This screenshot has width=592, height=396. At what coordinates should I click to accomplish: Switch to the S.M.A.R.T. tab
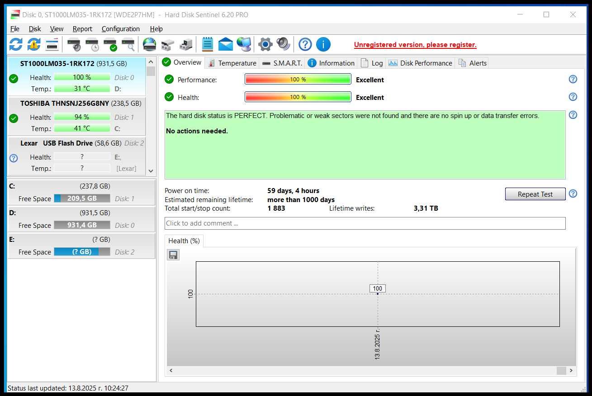pos(282,63)
